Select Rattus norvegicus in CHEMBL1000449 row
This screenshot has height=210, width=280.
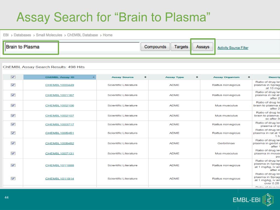226,85
